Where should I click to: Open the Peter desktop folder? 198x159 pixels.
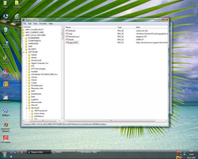pyautogui.click(x=5, y=4)
